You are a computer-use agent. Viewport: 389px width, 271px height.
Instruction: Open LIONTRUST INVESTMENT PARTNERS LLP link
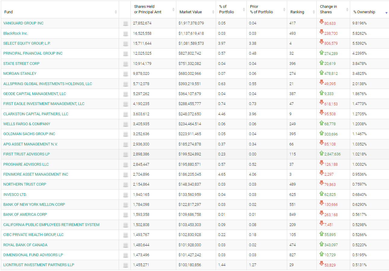click(x=39, y=265)
